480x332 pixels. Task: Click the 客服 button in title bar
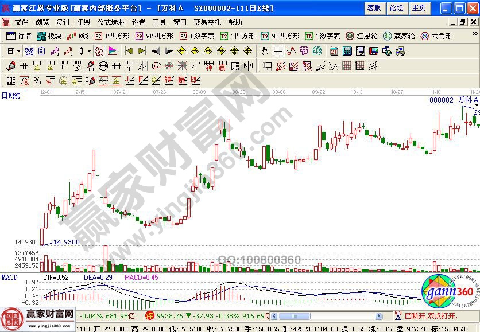coord(374,8)
